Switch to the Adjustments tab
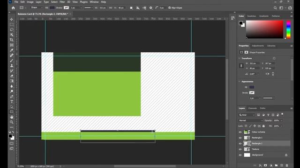Viewport: 300px width, 168px height. (x=258, y=46)
